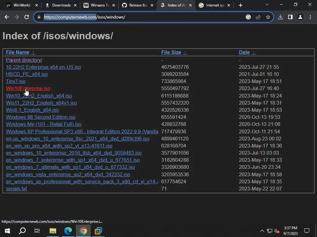The width and height of the screenshot is (317, 237).
Task: Open notification action center
Action: point(307,231)
